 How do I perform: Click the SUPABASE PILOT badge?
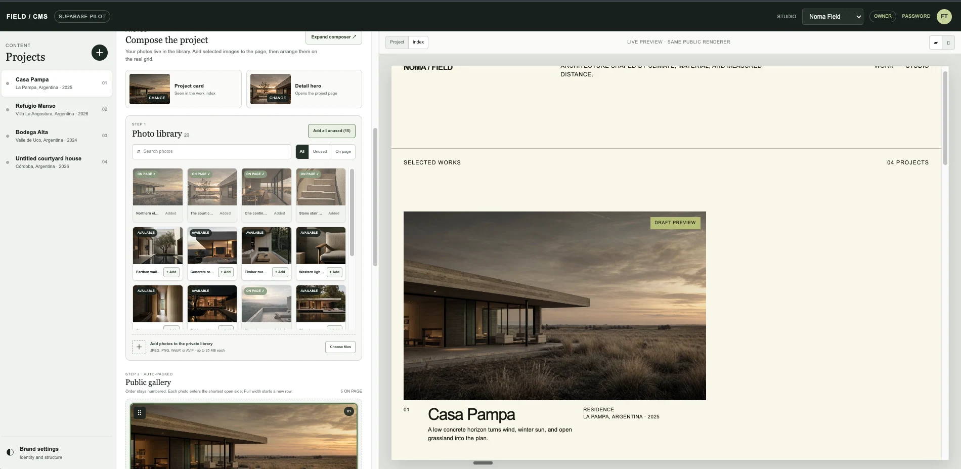(82, 16)
